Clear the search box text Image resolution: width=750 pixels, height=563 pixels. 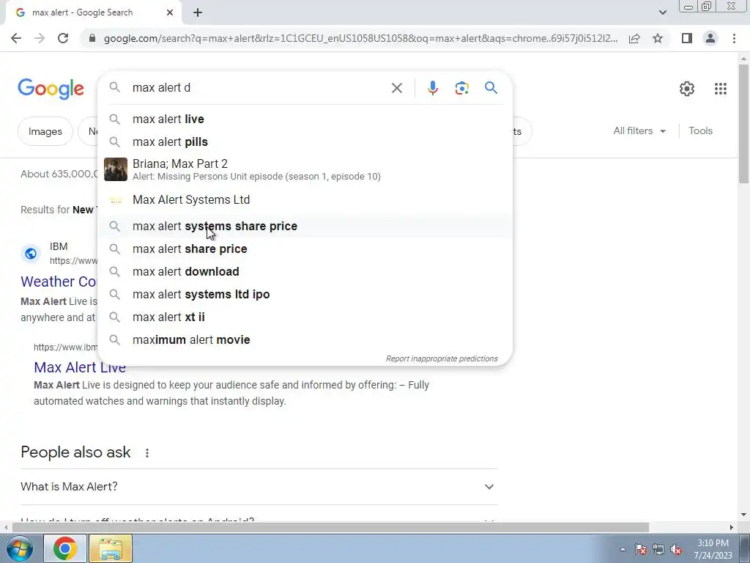pos(396,88)
